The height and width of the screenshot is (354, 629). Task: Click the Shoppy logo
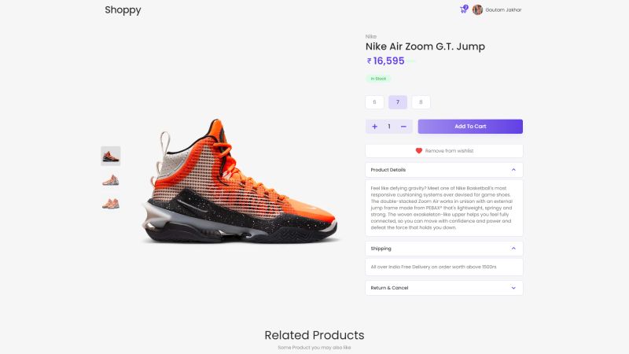(123, 10)
